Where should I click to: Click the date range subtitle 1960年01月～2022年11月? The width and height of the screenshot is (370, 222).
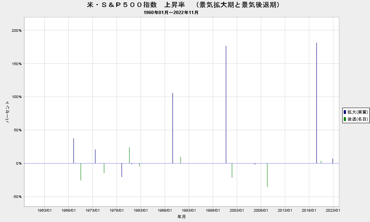171,13
